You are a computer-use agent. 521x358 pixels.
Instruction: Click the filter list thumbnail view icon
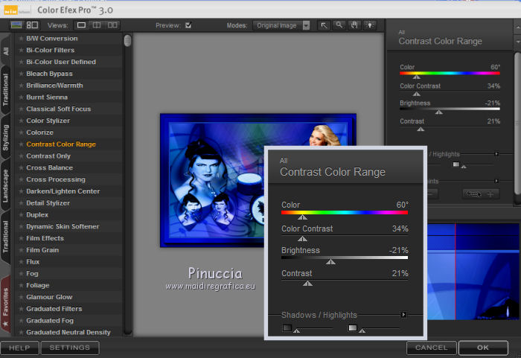16,25
